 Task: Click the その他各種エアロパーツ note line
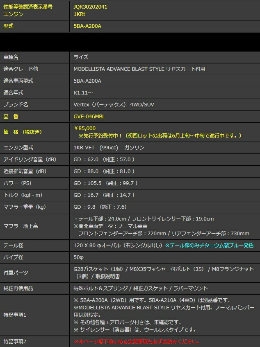click(128, 322)
